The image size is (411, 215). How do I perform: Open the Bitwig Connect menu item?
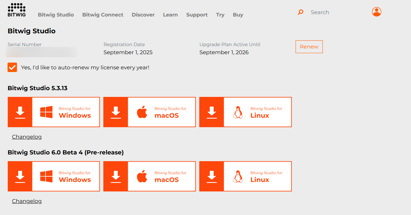coord(103,15)
